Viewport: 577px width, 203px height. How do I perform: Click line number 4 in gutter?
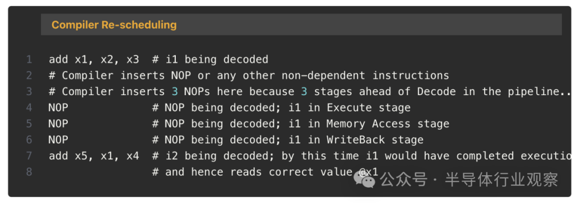click(x=29, y=108)
